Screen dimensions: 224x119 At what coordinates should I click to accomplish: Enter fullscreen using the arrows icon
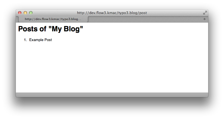[205, 13]
